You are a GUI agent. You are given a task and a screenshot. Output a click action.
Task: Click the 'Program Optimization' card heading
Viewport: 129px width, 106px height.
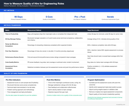tap(96, 80)
